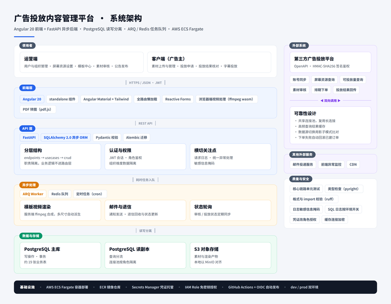Click the 邮件投递服务 chip
The height and width of the screenshot is (304, 391).
(303, 164)
